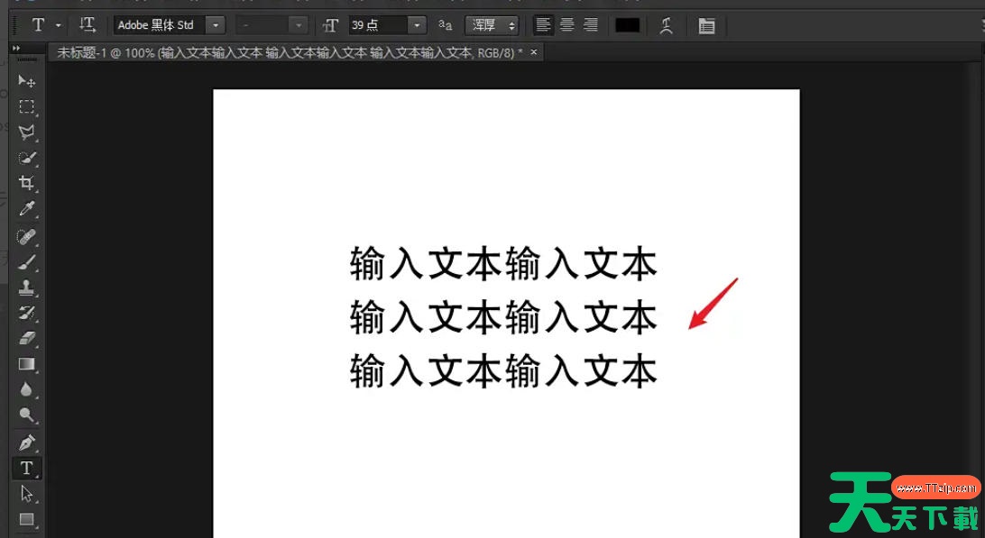Viewport: 985px width, 538px height.
Task: Switch to the 未标题-1 document tab
Action: tap(290, 53)
